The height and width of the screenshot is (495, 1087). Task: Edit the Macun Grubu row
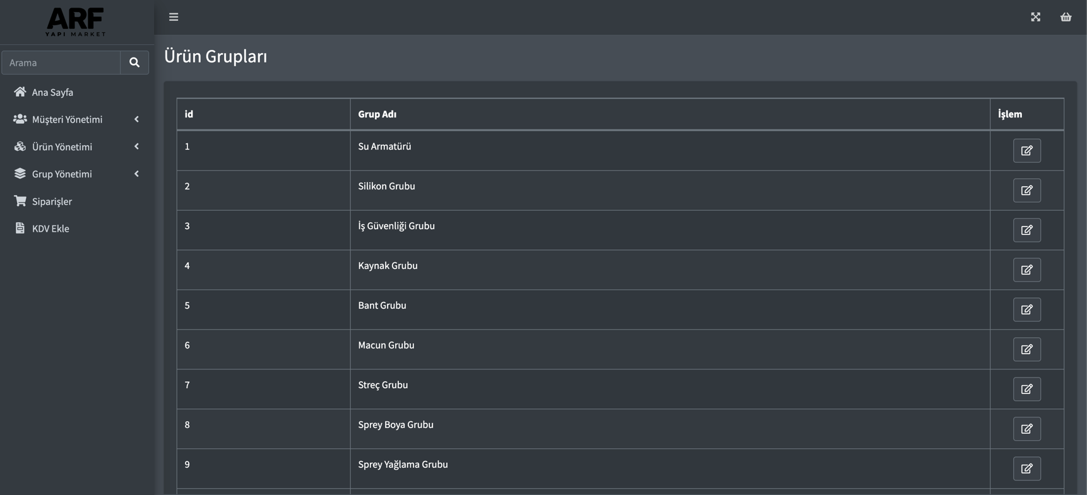[x=1027, y=350]
